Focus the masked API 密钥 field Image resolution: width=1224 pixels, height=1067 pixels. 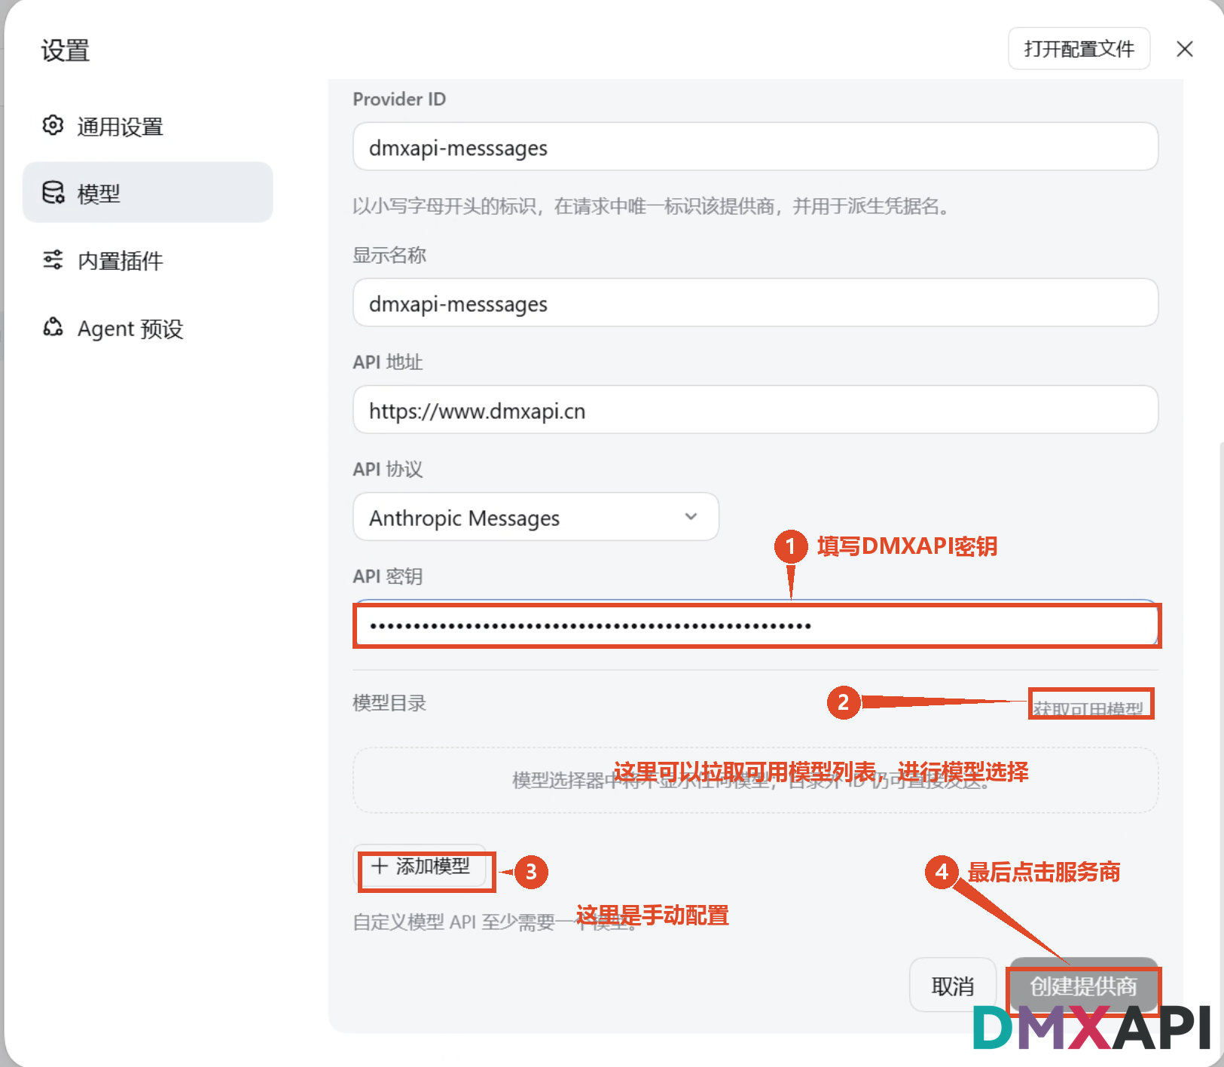[755, 625]
